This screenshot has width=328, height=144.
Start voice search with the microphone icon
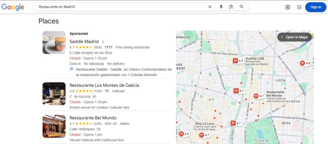click(221, 7)
